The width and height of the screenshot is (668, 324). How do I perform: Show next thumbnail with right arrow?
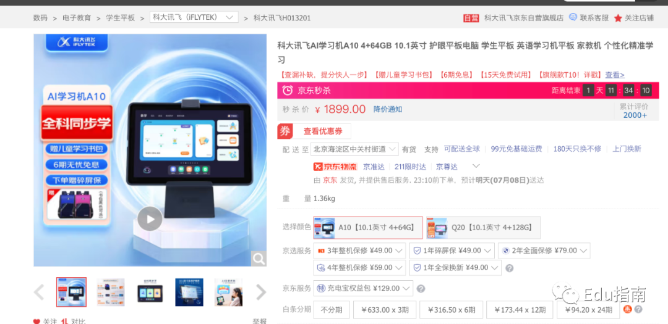click(261, 292)
